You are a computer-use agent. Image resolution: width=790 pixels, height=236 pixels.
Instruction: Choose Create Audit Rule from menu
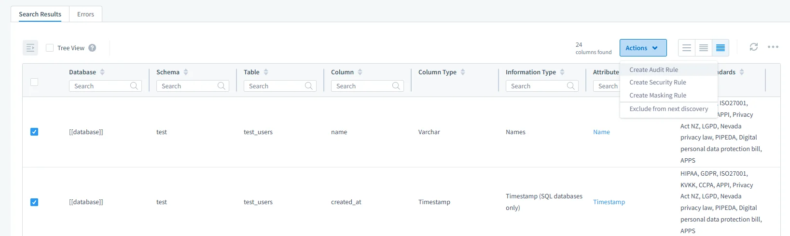coord(653,69)
